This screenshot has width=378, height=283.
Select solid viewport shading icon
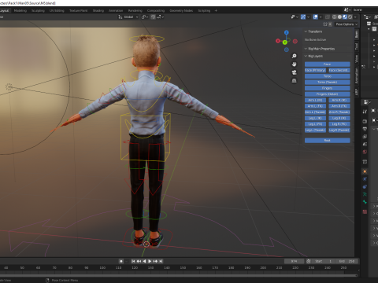[339, 17]
